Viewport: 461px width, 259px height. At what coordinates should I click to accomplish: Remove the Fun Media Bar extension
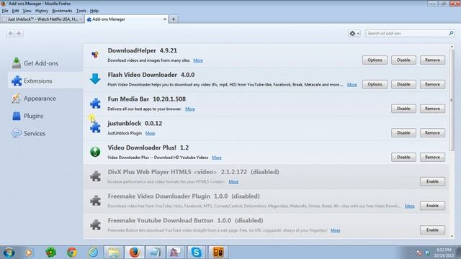click(432, 109)
